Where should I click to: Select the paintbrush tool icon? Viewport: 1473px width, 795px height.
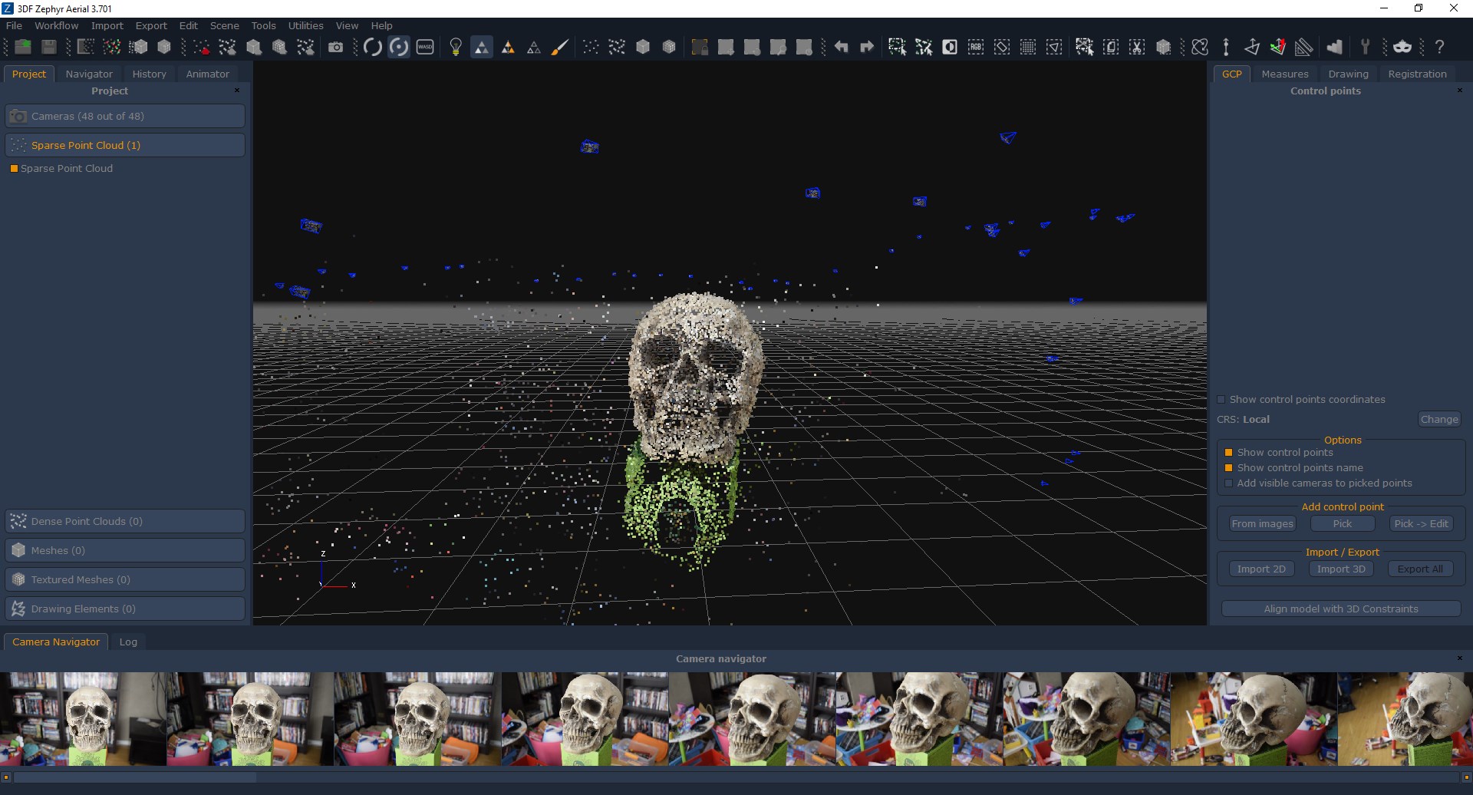pos(560,47)
